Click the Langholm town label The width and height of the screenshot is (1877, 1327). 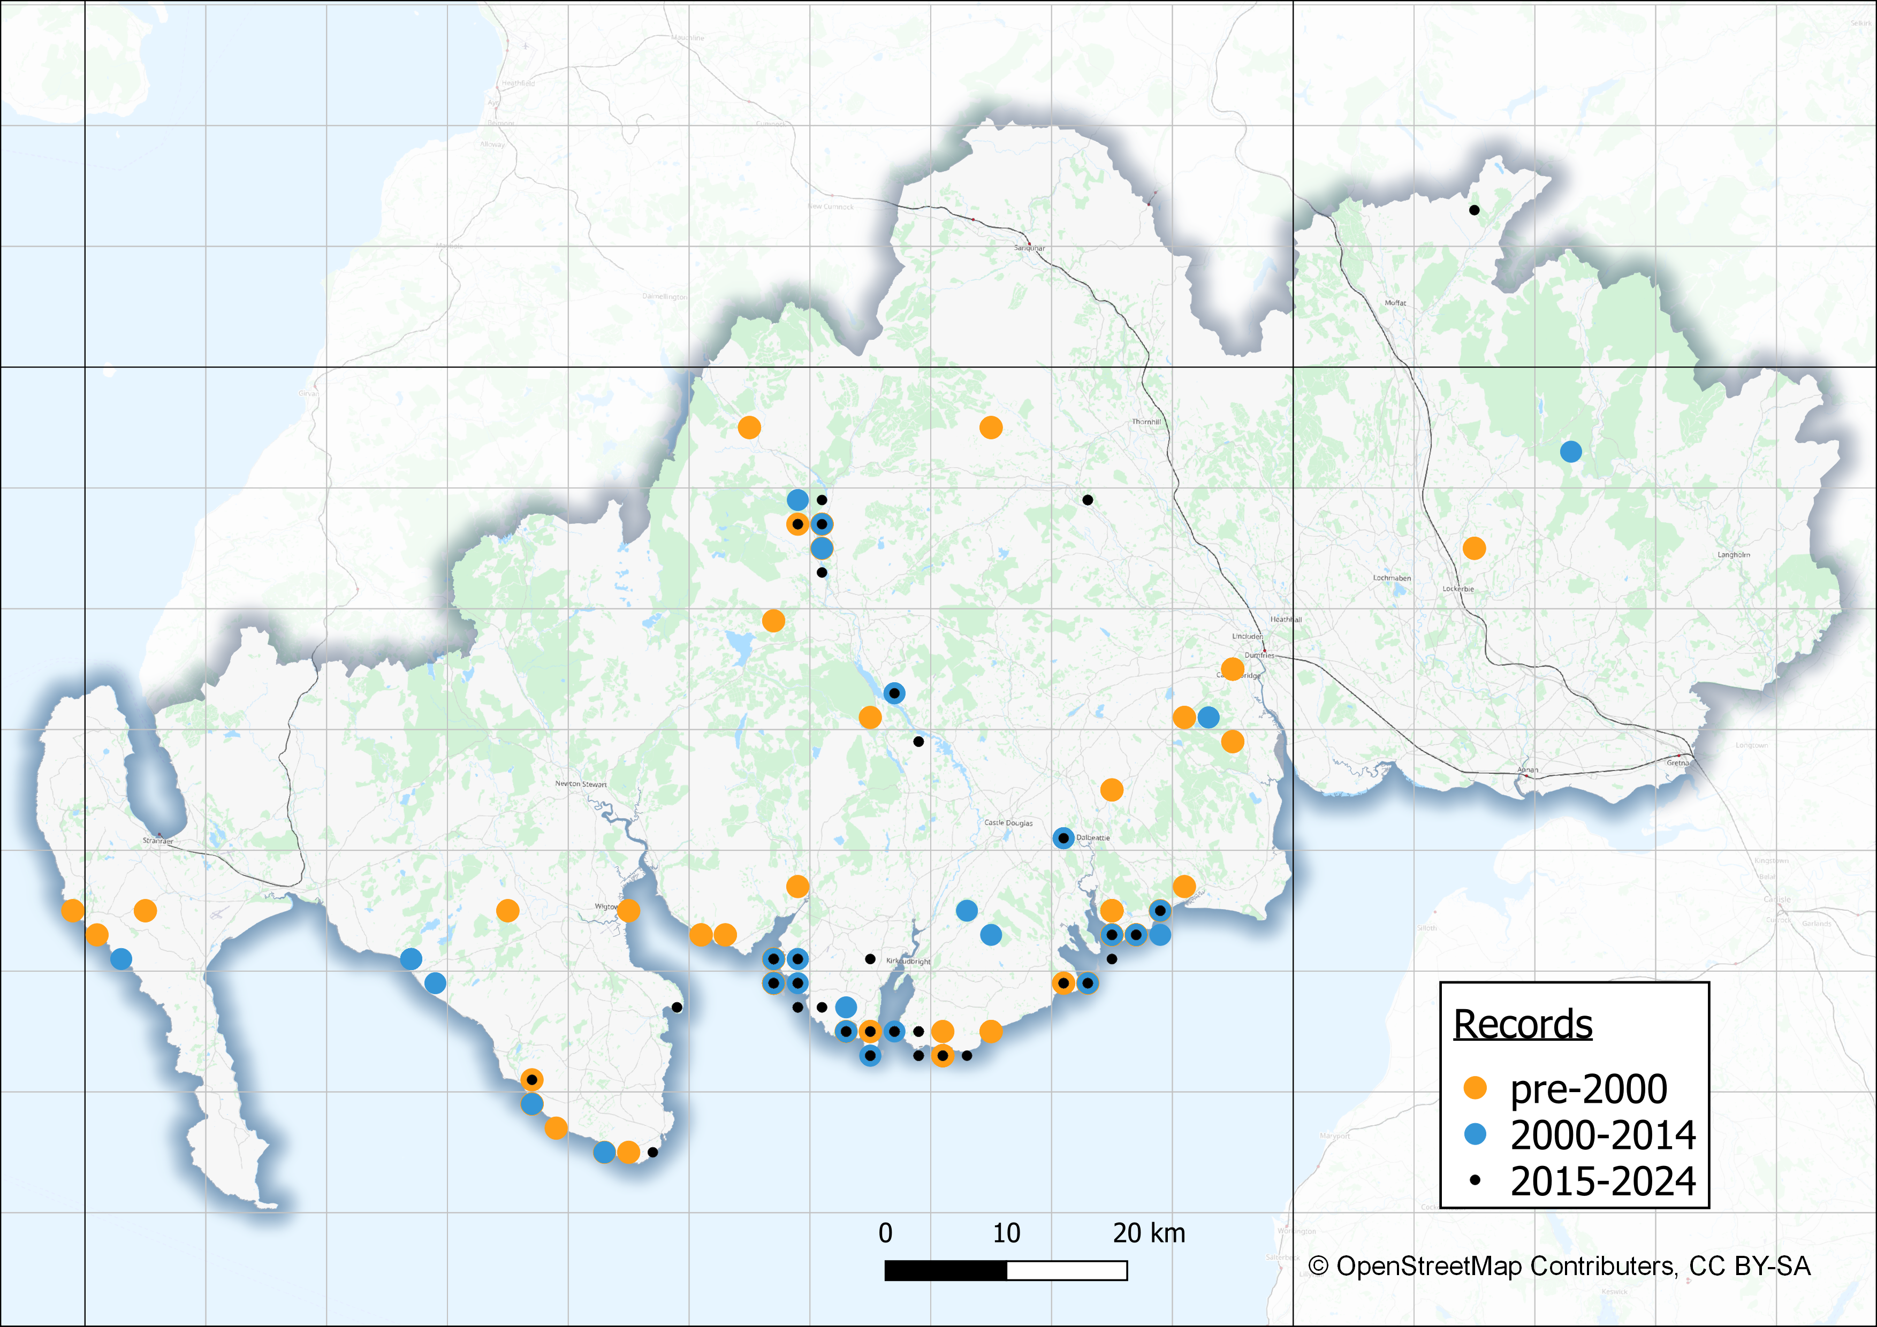1733,555
